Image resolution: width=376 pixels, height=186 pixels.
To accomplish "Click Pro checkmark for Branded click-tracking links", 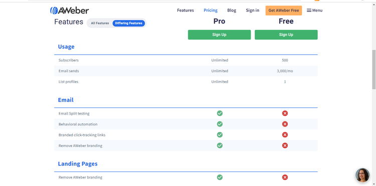I will coord(220,135).
